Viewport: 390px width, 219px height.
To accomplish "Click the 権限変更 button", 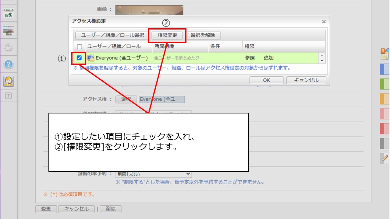I will pyautogui.click(x=167, y=35).
